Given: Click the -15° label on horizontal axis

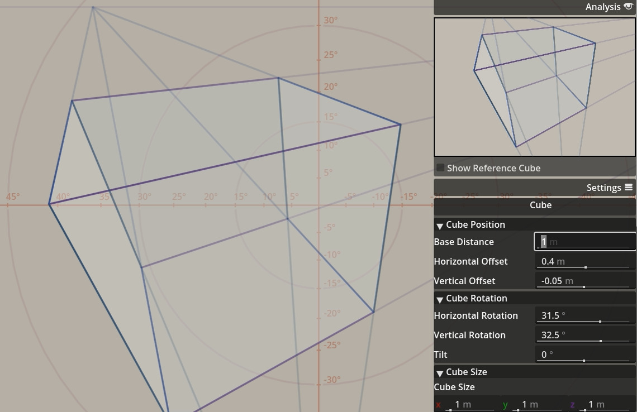Looking at the screenshot, I should coord(408,197).
